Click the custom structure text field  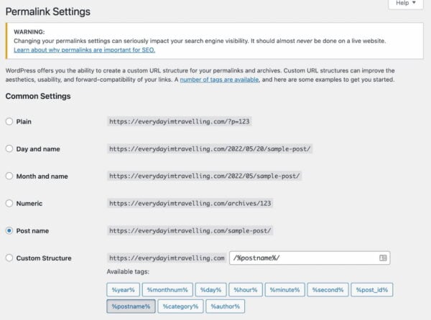pos(302,258)
